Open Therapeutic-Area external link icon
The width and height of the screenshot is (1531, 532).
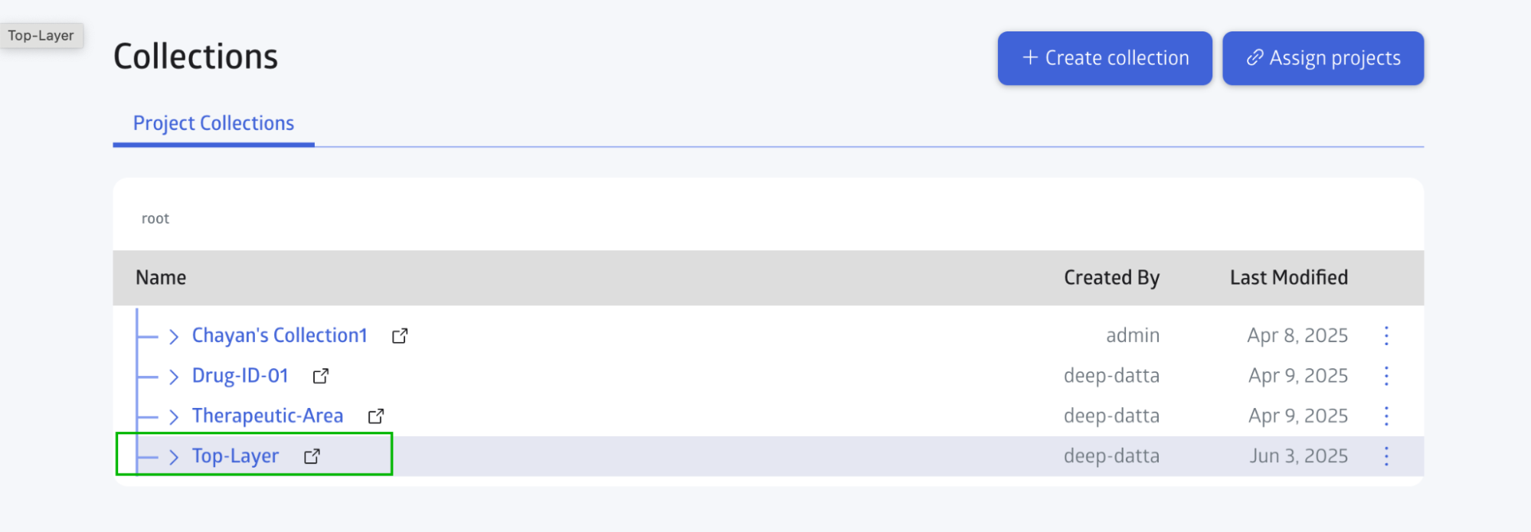(x=376, y=416)
